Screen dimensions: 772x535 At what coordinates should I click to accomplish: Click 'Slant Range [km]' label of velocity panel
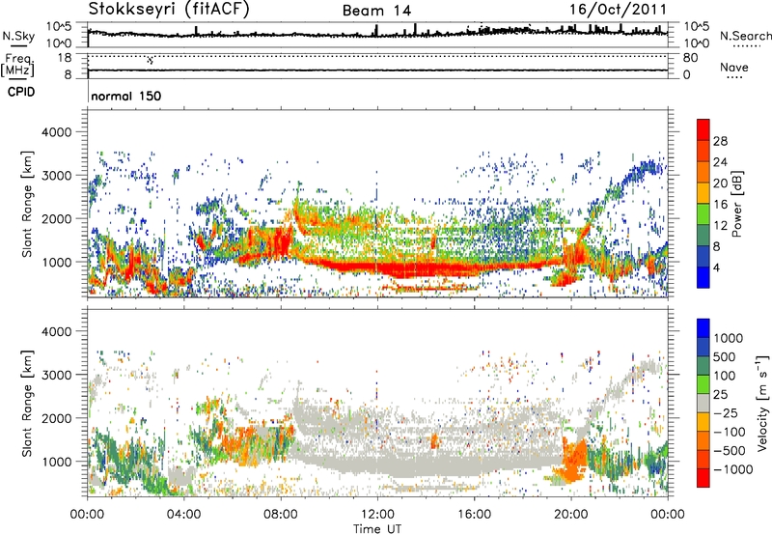(x=27, y=403)
